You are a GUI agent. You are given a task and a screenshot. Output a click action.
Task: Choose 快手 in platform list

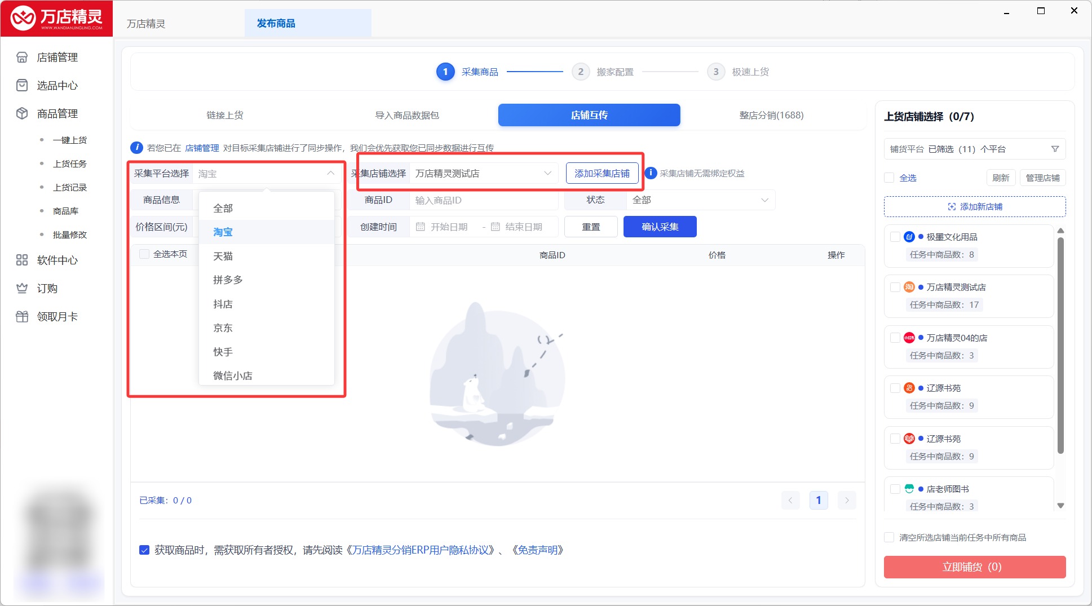point(267,352)
